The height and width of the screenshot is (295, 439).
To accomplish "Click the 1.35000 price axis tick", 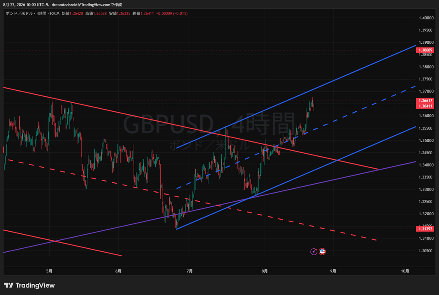I will (x=426, y=140).
